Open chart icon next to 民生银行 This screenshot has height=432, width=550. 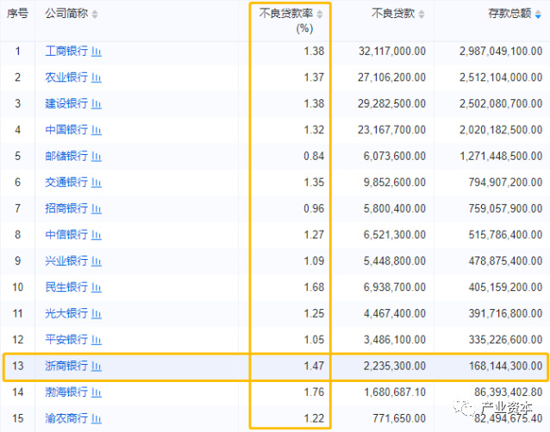97,287
